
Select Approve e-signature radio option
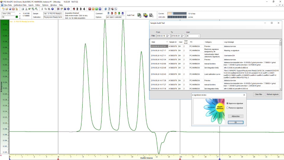[227, 103]
